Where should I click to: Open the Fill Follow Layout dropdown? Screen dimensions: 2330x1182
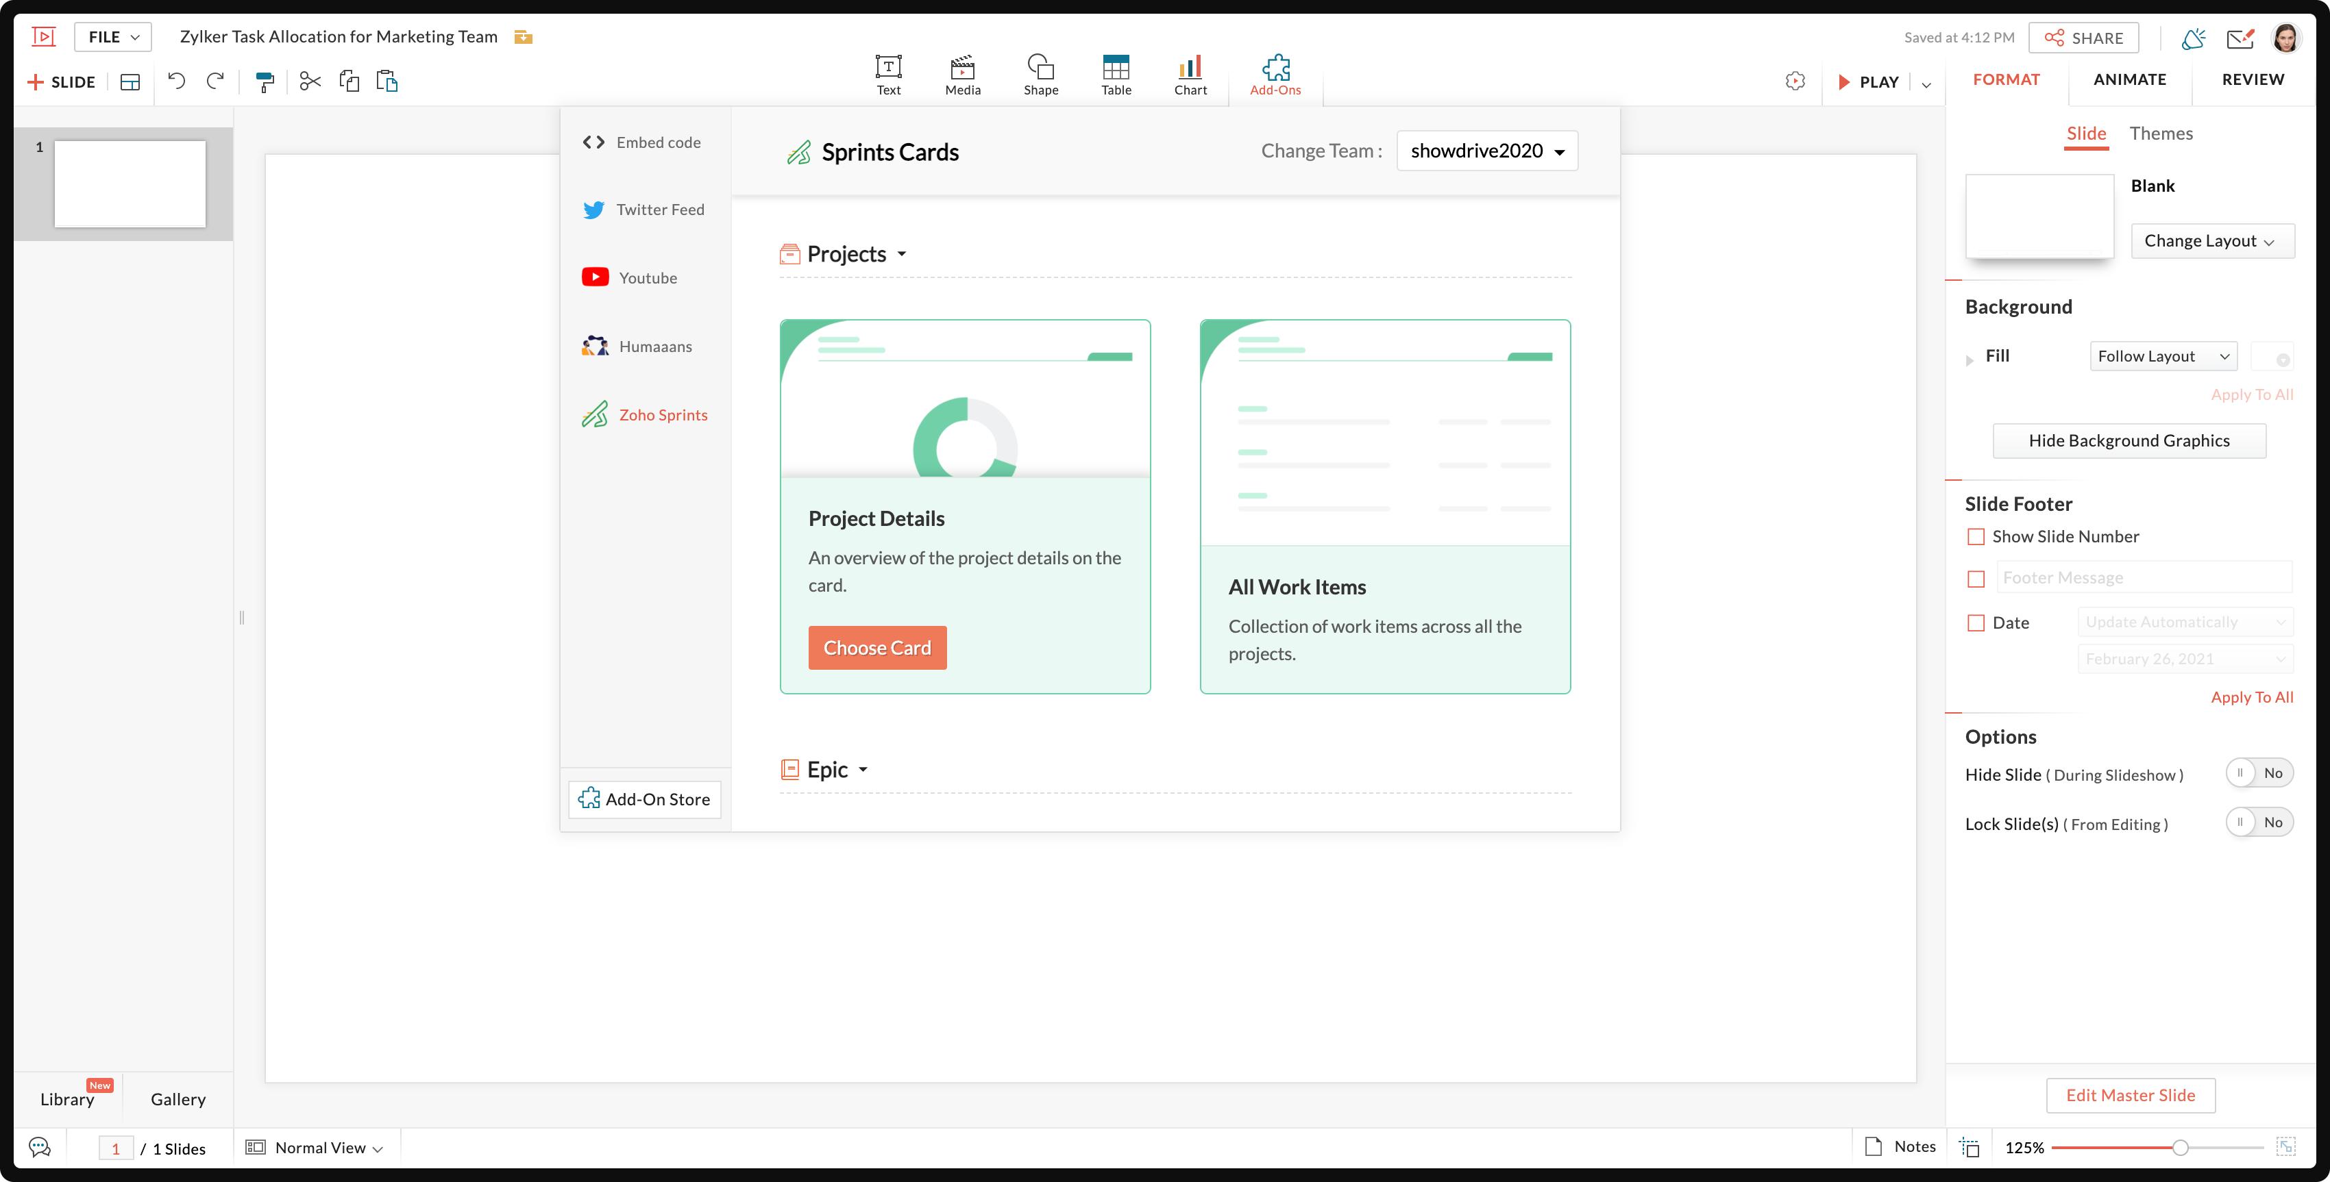pos(2163,356)
